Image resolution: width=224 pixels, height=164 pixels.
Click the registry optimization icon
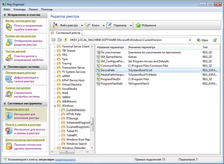tap(9, 79)
